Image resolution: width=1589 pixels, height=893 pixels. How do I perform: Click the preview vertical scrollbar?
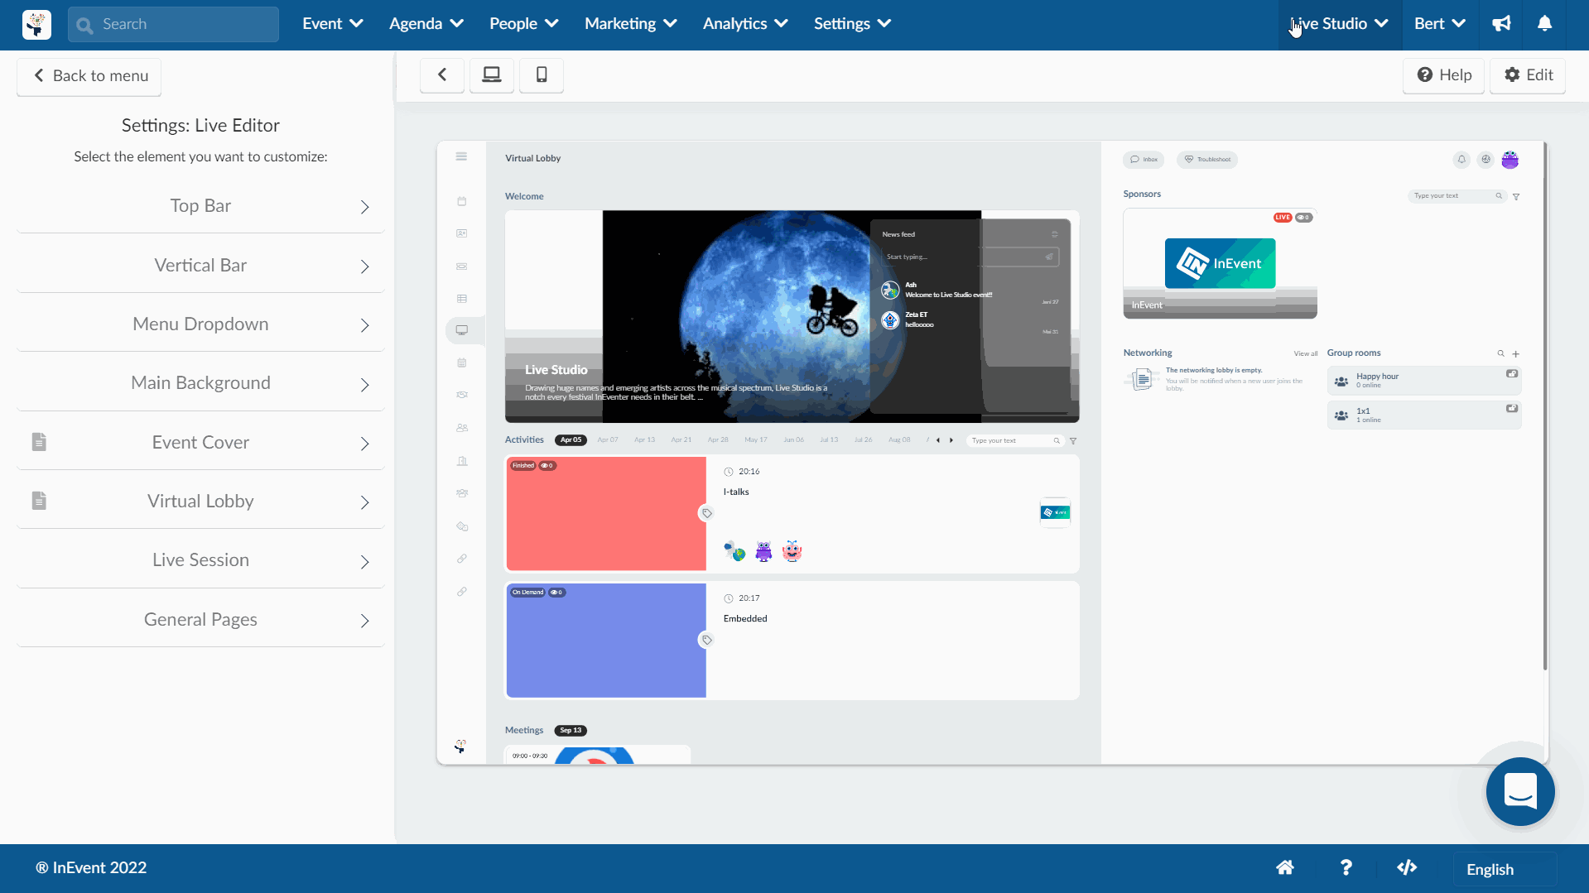pyautogui.click(x=1545, y=406)
